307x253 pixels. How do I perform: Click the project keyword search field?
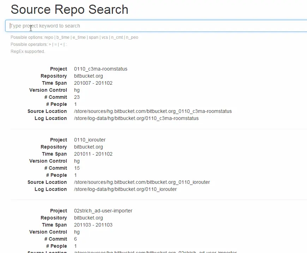(x=156, y=26)
